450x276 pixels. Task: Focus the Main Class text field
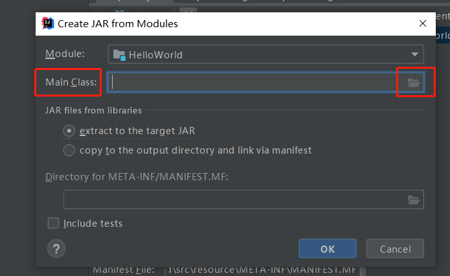coord(257,82)
